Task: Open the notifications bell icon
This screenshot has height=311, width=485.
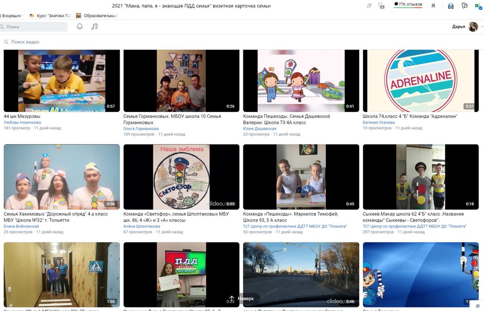Action: click(80, 27)
